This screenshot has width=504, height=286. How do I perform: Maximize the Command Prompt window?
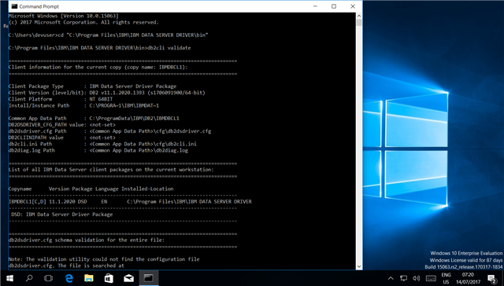pyautogui.click(x=334, y=6)
